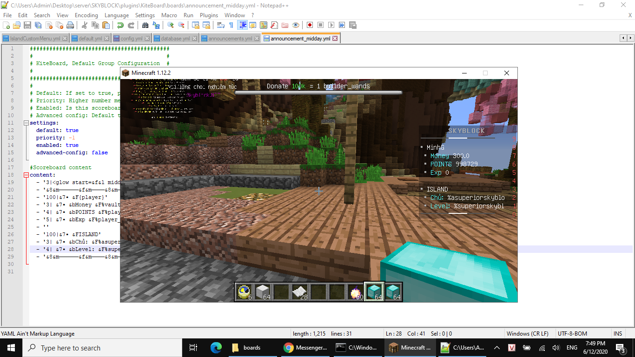Select Minecraft hotbar diamond block slot
Screen dimensions: 635x357
[x=374, y=292]
